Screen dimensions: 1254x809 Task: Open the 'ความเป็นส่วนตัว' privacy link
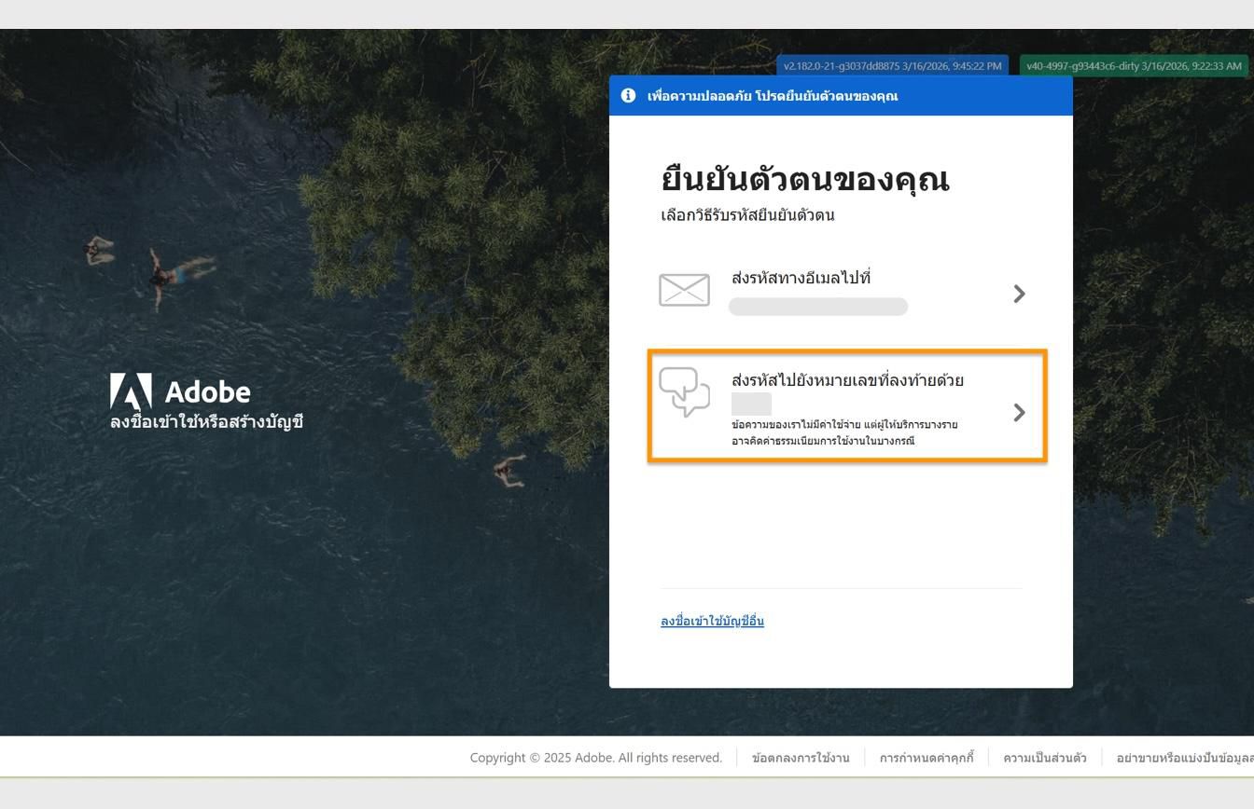[x=1044, y=758]
